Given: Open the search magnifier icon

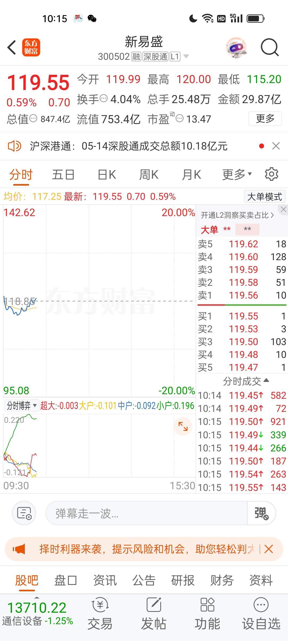Looking at the screenshot, I should [x=270, y=48].
